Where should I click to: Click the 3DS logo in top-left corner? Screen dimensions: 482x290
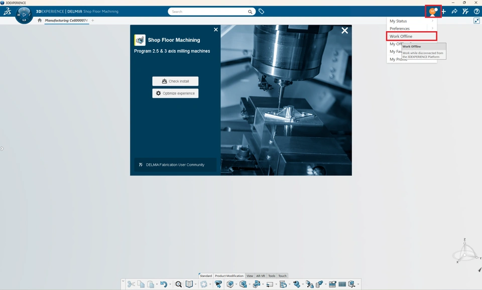[x=7, y=12]
